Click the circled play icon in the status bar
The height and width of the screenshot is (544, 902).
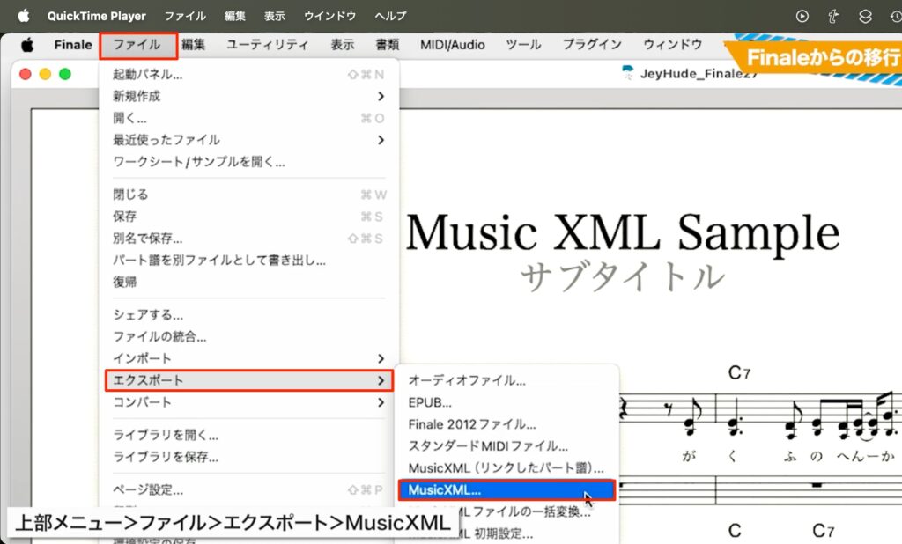coord(804,14)
